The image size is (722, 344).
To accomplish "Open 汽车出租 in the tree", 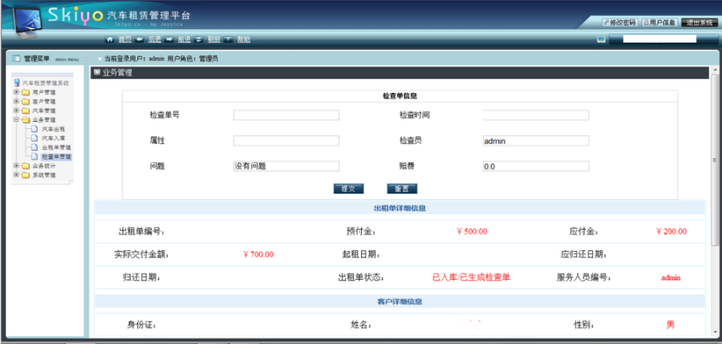I will click(53, 129).
